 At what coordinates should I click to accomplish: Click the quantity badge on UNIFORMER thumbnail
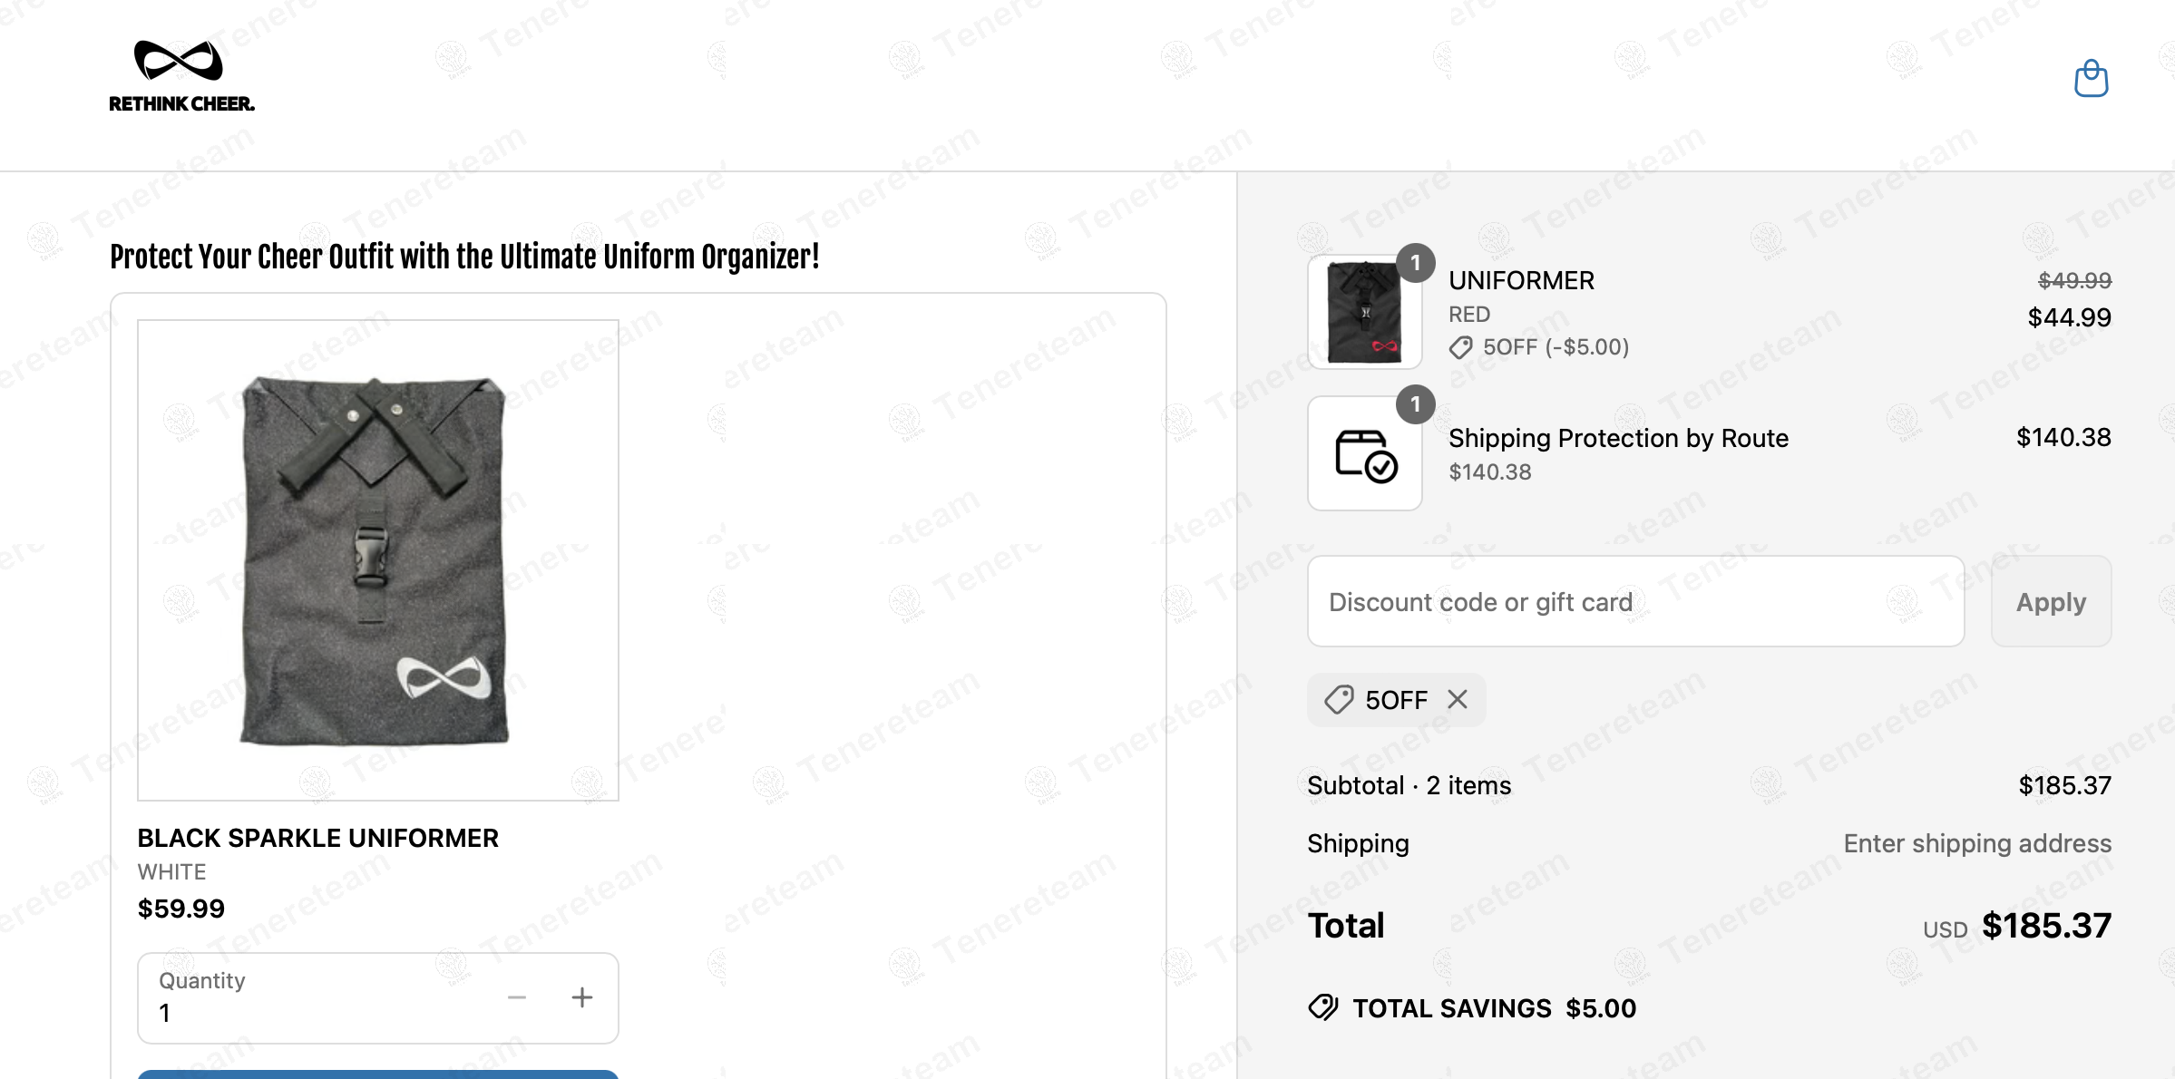pos(1415,263)
